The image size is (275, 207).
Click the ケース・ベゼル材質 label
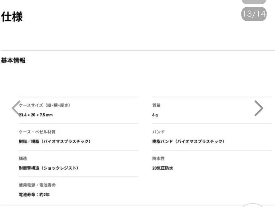(37, 132)
